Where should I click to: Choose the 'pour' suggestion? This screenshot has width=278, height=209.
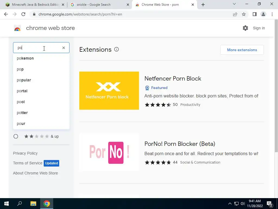point(41,124)
